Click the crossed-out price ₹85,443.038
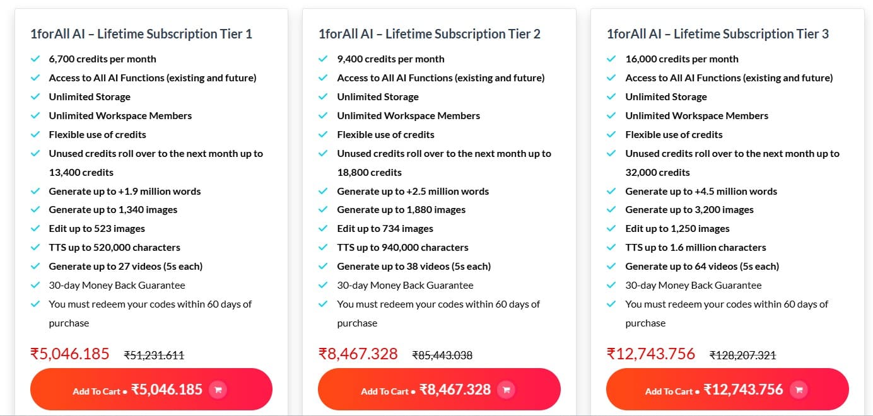The image size is (873, 416). (x=442, y=355)
